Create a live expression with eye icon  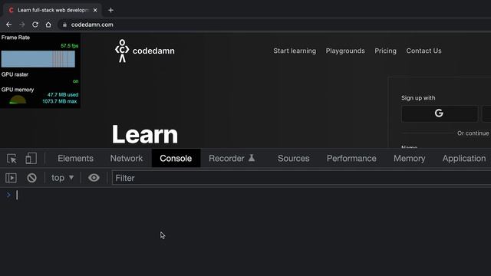click(94, 178)
